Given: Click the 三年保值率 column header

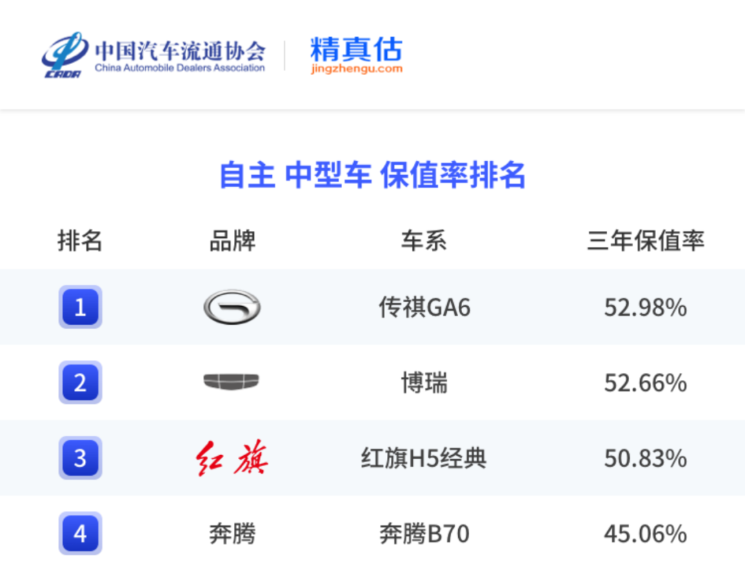Looking at the screenshot, I should pos(645,241).
